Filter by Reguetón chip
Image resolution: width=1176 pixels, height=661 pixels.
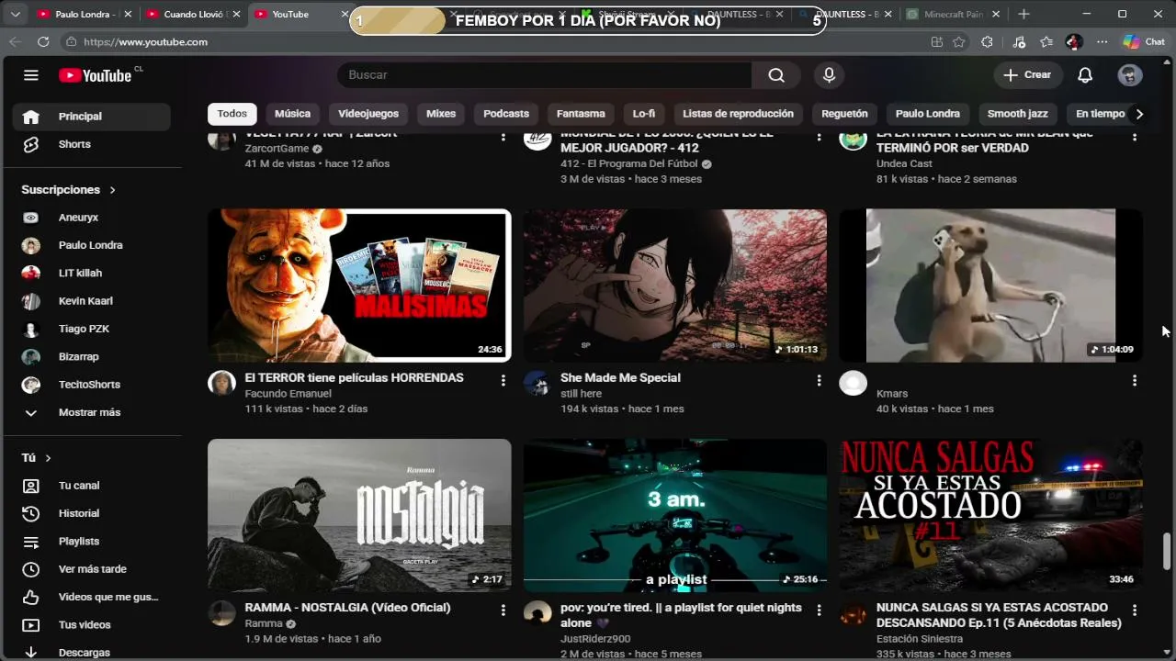pyautogui.click(x=844, y=114)
